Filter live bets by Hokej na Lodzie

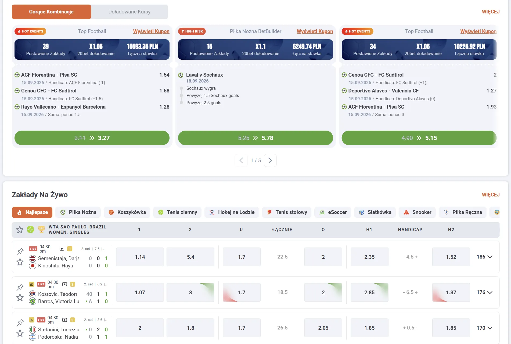click(232, 212)
